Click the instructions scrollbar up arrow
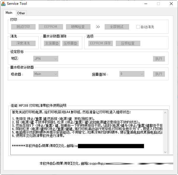The image size is (178, 175). (x=165, y=113)
